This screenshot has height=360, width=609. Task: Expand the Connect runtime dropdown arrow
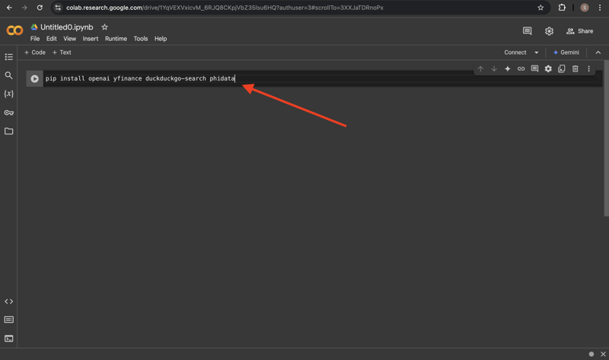[x=537, y=52]
